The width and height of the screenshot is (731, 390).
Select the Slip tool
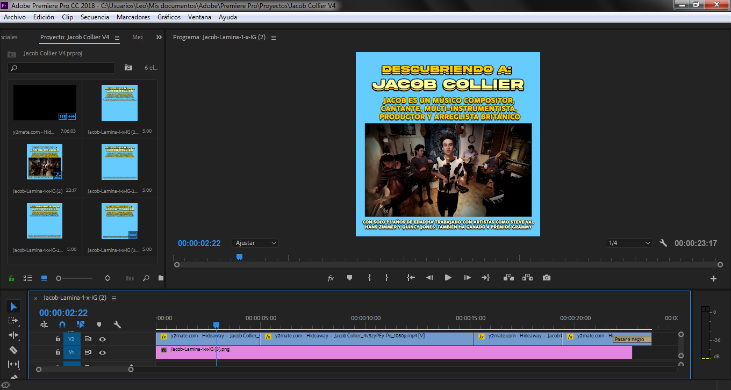click(13, 364)
